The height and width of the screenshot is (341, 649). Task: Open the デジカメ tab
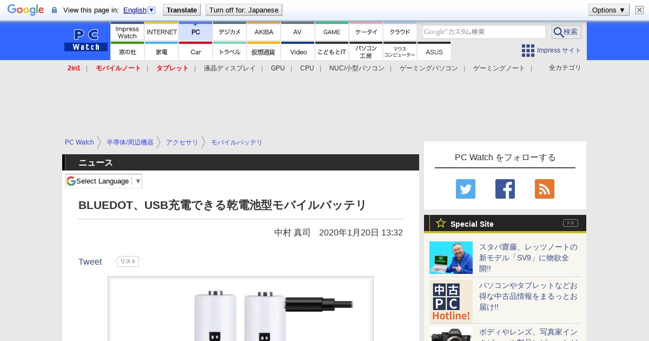point(230,32)
